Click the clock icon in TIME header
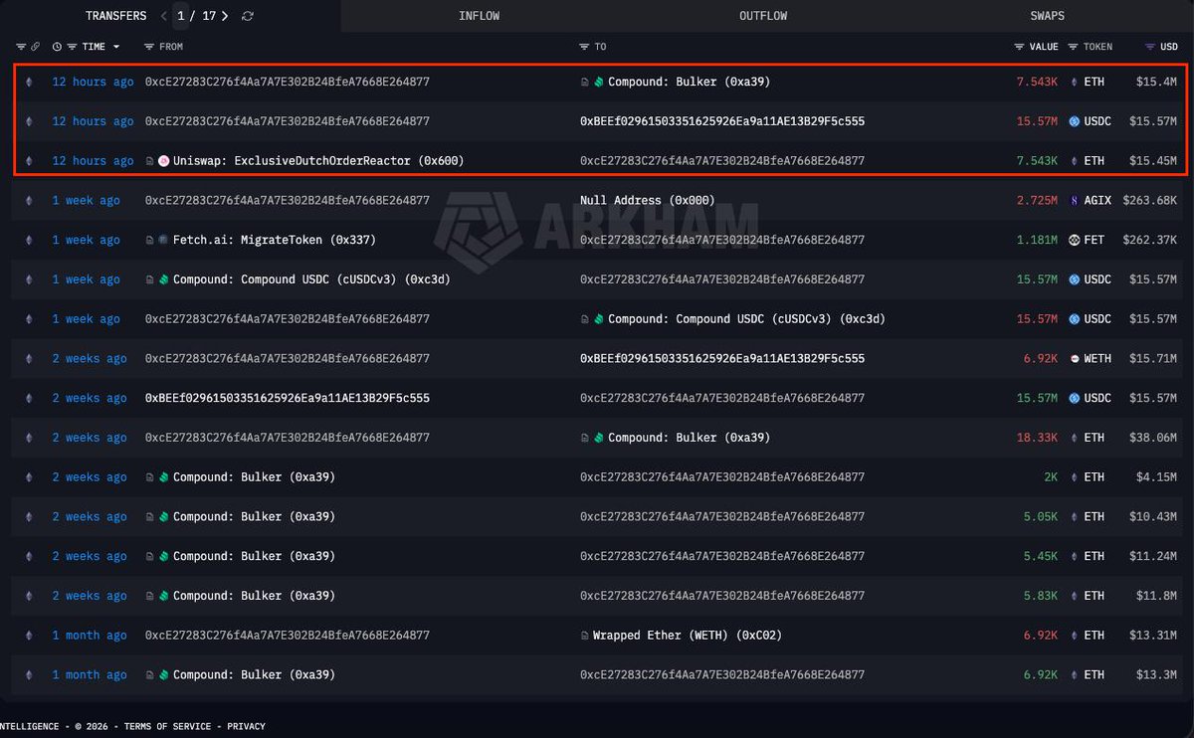 pyautogui.click(x=57, y=47)
